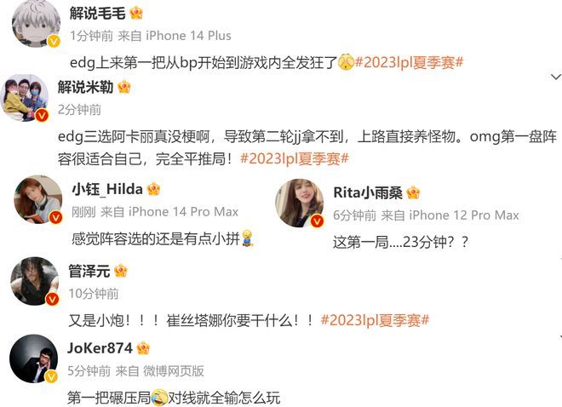
Task: Click the crown badge next to 小钰_Hilda
Action: click(x=153, y=189)
